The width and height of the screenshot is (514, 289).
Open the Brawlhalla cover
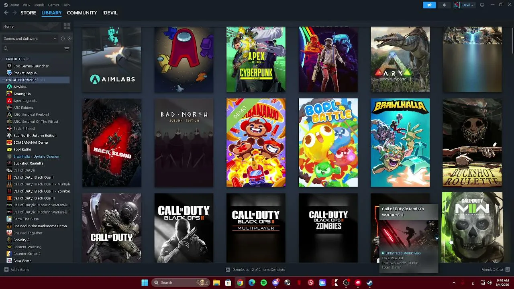[x=400, y=142]
